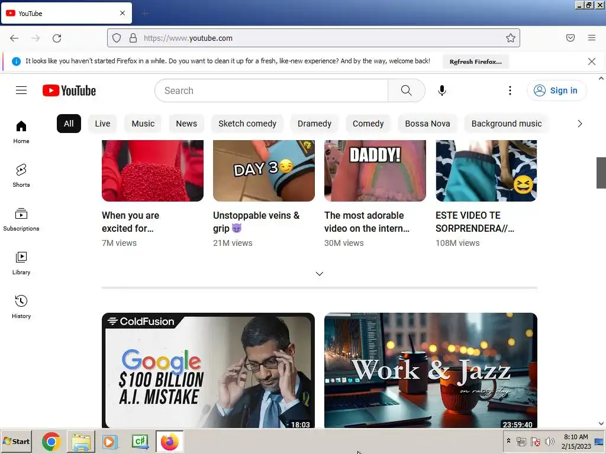Expand more Shorts with the chevron
The image size is (606, 454).
click(x=319, y=273)
